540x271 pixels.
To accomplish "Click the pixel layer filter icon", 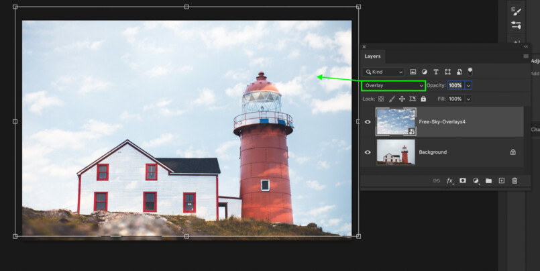I will [413, 72].
